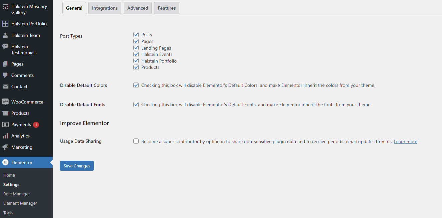The height and width of the screenshot is (218, 442).
Task: Click the WooCommerce logo icon
Action: [5, 102]
